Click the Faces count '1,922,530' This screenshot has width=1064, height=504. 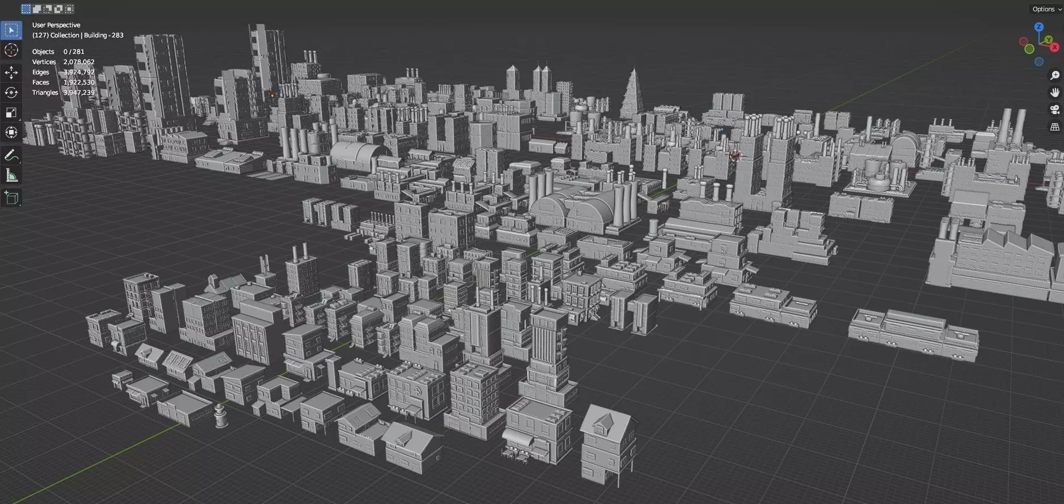point(79,82)
